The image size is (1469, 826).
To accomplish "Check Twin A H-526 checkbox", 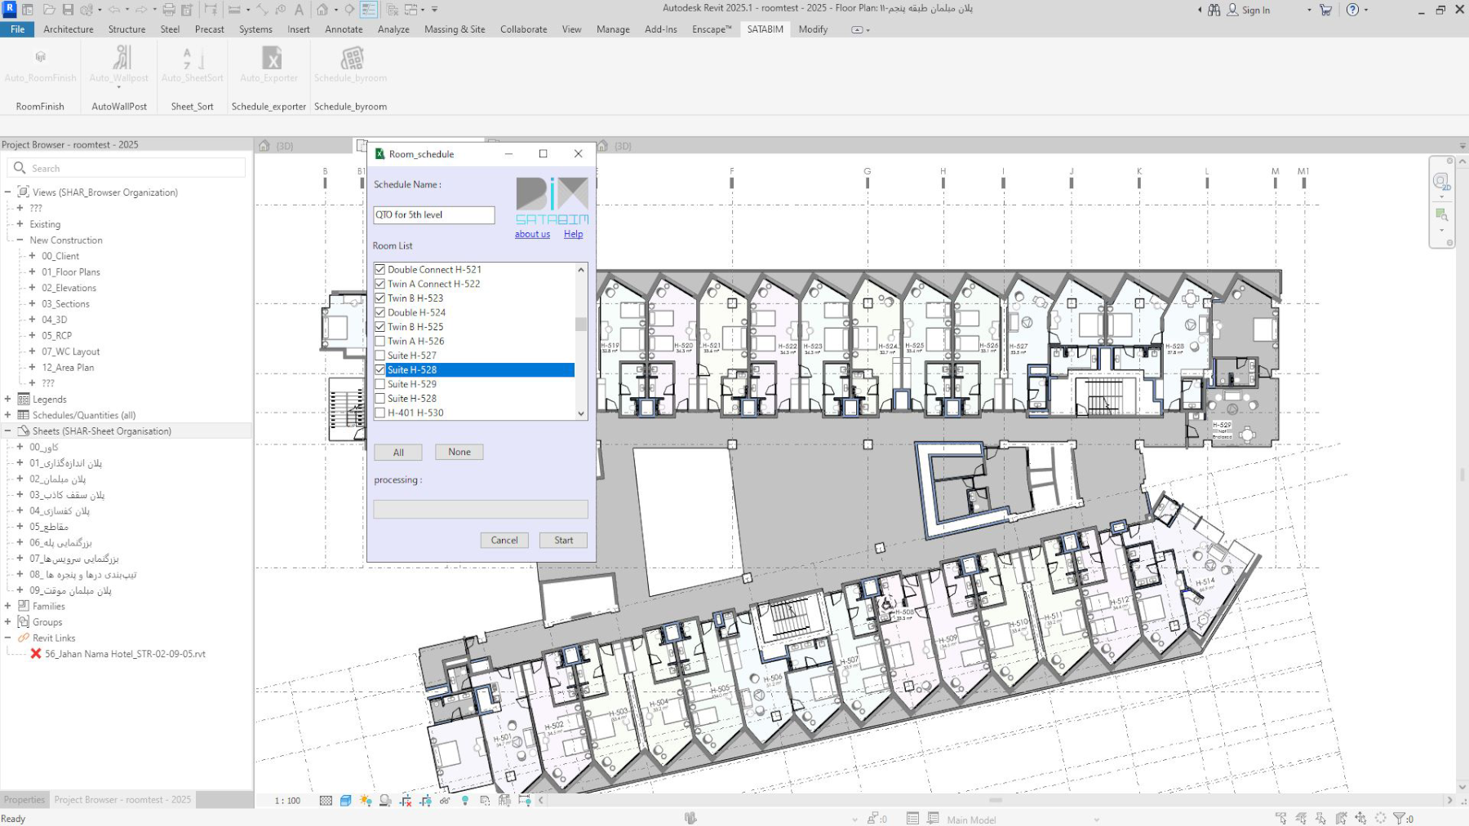I will 379,341.
